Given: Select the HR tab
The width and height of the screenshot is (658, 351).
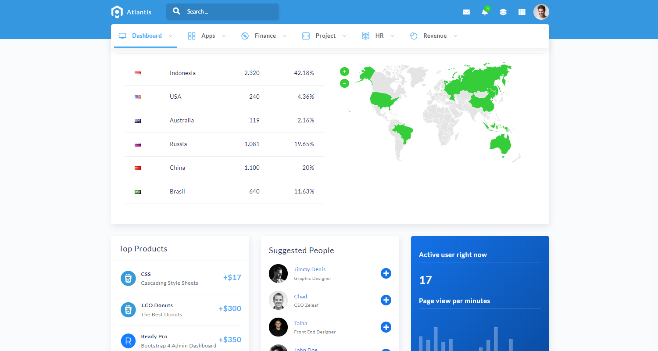Looking at the screenshot, I should (x=378, y=36).
